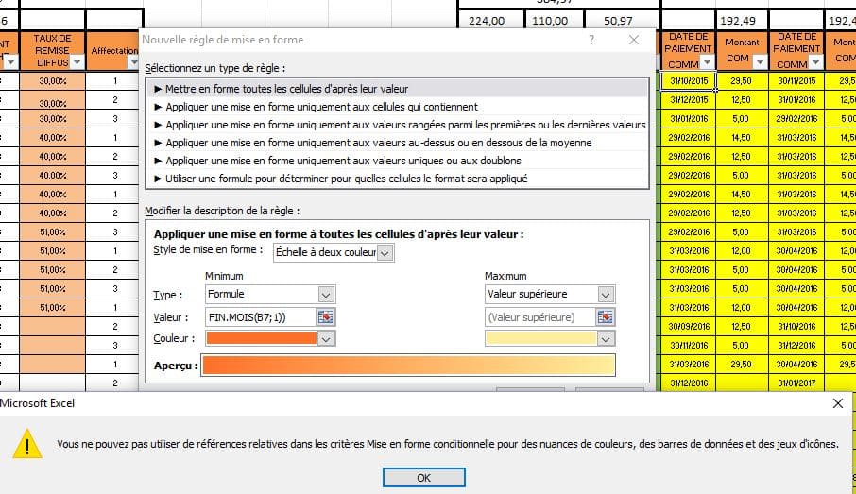Image resolution: width=856 pixels, height=494 pixels.
Task: Select cell with value 224,00
Action: (x=489, y=20)
